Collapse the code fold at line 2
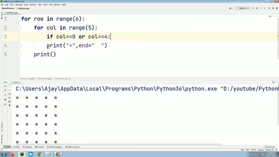Viewport: 279px width, 157px height. pos(19,27)
